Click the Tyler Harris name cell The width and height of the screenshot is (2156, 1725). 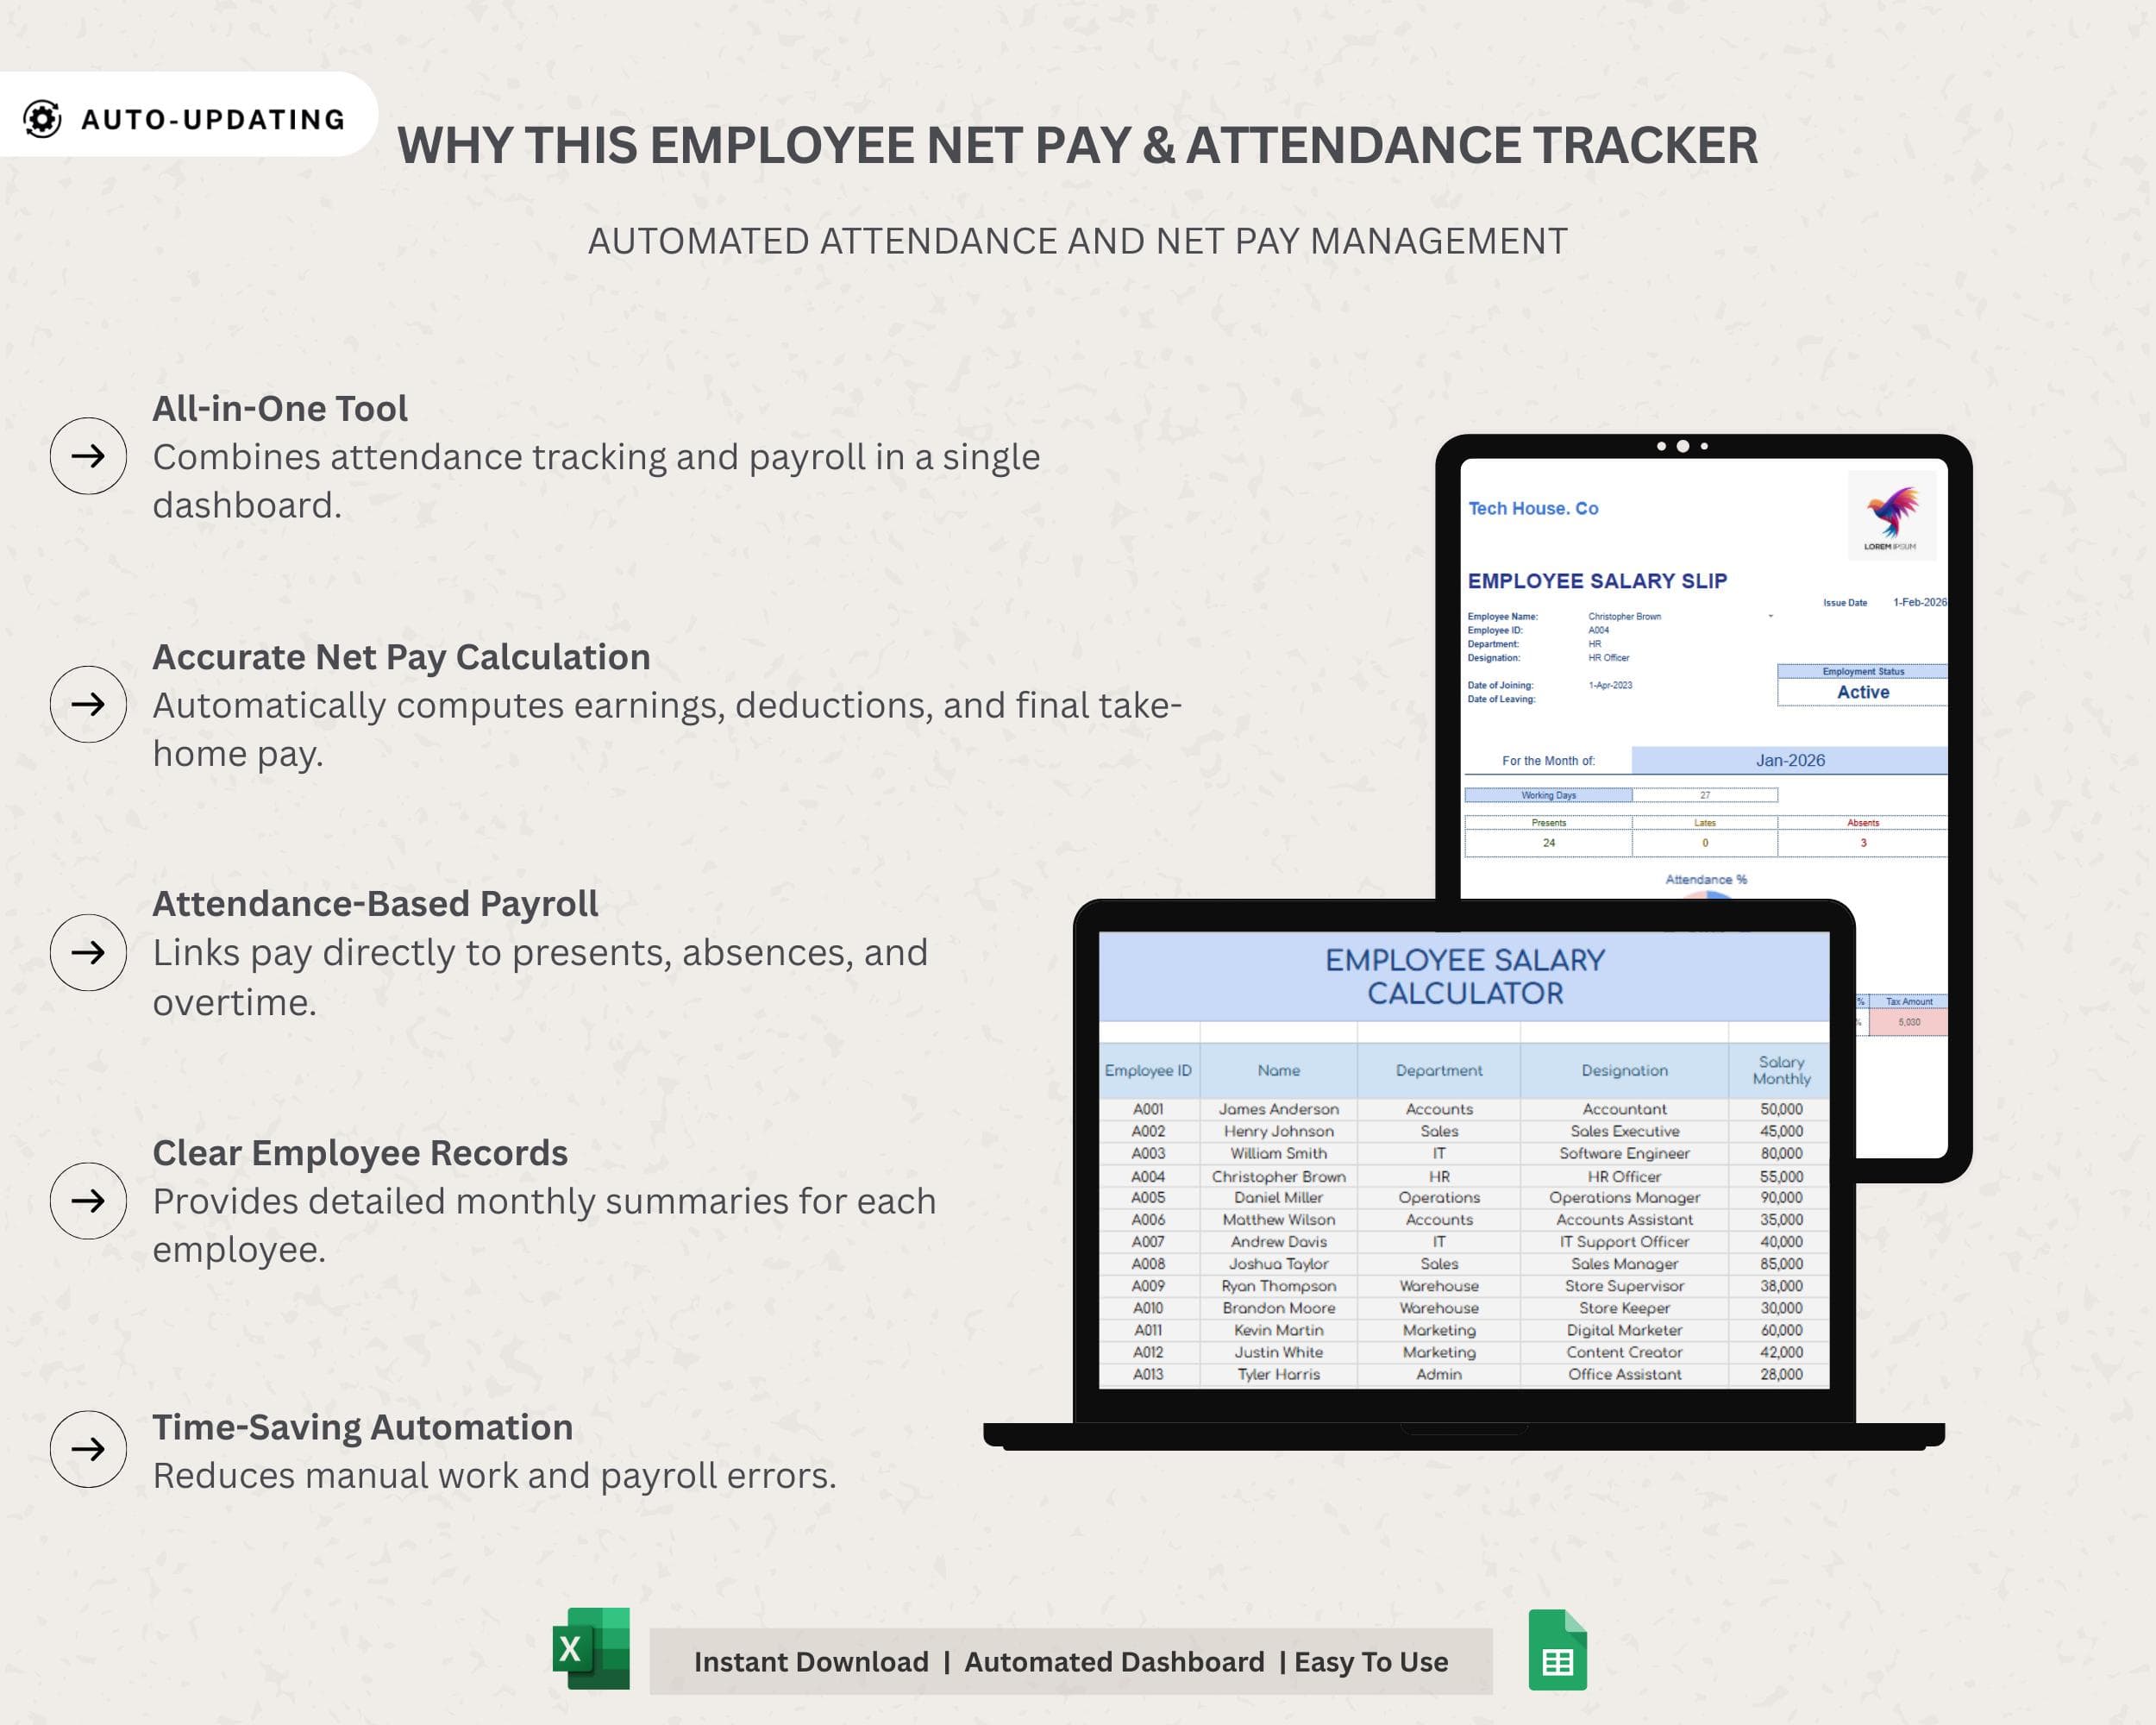[1279, 1374]
